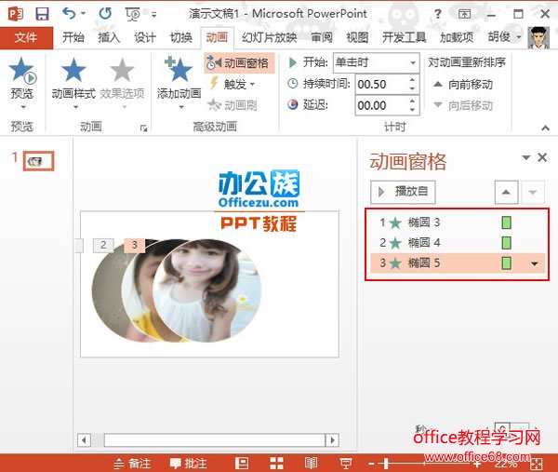Switch to the 切换 tab

(x=180, y=37)
